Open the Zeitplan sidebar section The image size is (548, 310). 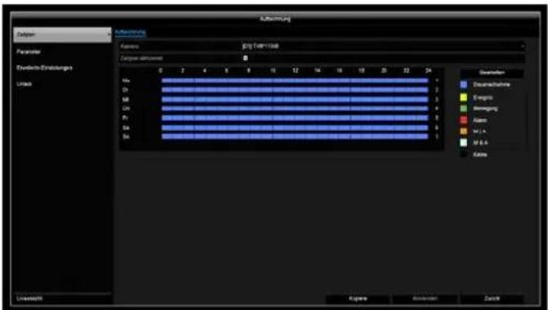(62, 35)
